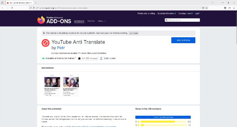This screenshot has height=127, width=237.
Task: Expand the More dropdown menu
Action: tap(102, 21)
